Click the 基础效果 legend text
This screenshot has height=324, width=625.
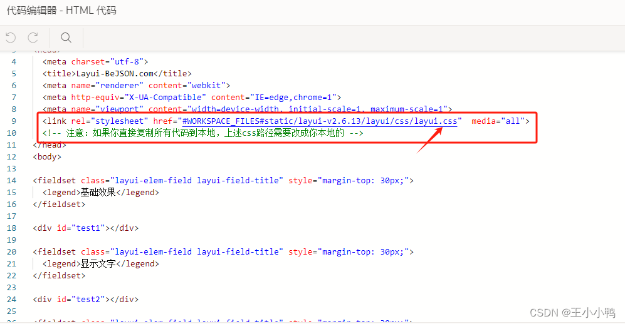(98, 193)
